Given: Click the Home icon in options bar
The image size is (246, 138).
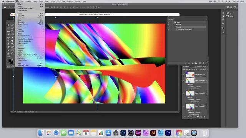Looking at the screenshot, I should coord(5,7).
